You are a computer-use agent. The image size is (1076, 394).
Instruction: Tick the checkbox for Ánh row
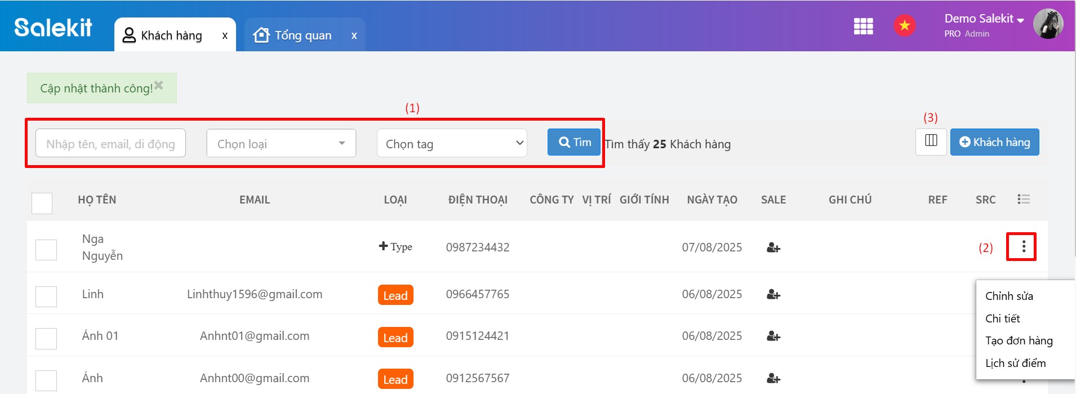pyautogui.click(x=46, y=380)
